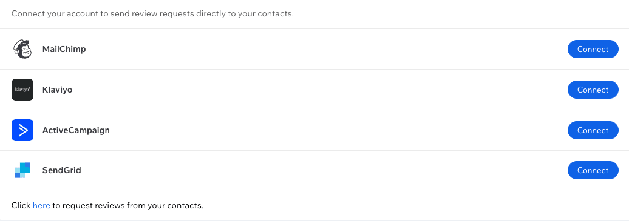629x221 pixels.
Task: Click the SendGrid squares logo icon
Action: coord(22,170)
